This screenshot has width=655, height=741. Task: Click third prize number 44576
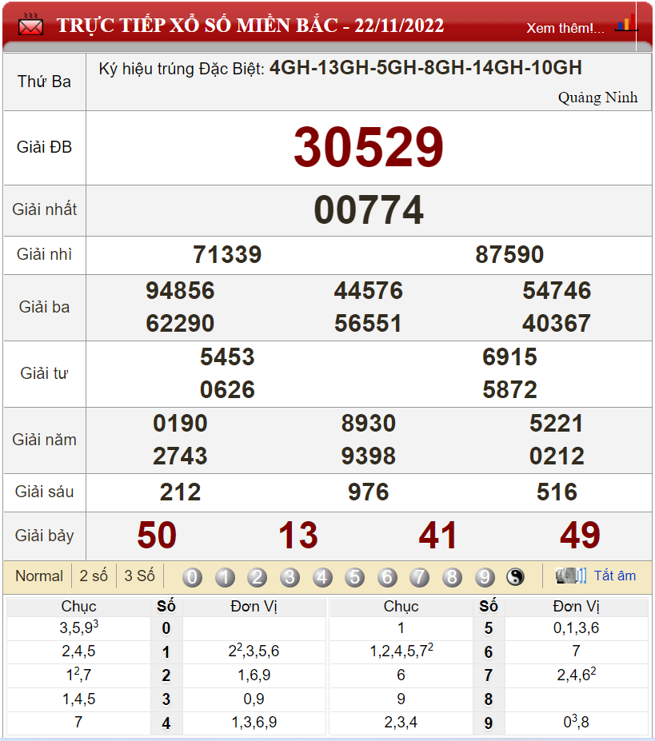(369, 291)
